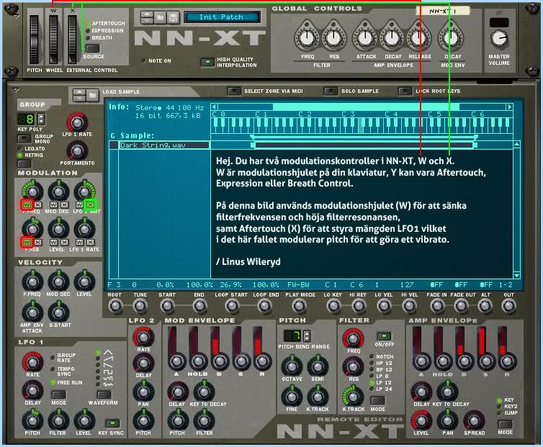
Task: Click the LFO 2 Pan knob
Action: 143,392
